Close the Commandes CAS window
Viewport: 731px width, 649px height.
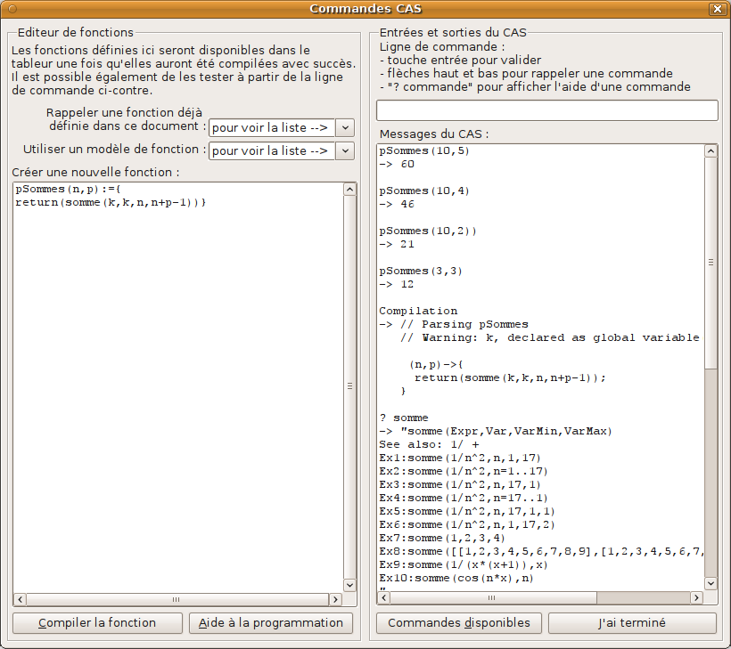717,9
